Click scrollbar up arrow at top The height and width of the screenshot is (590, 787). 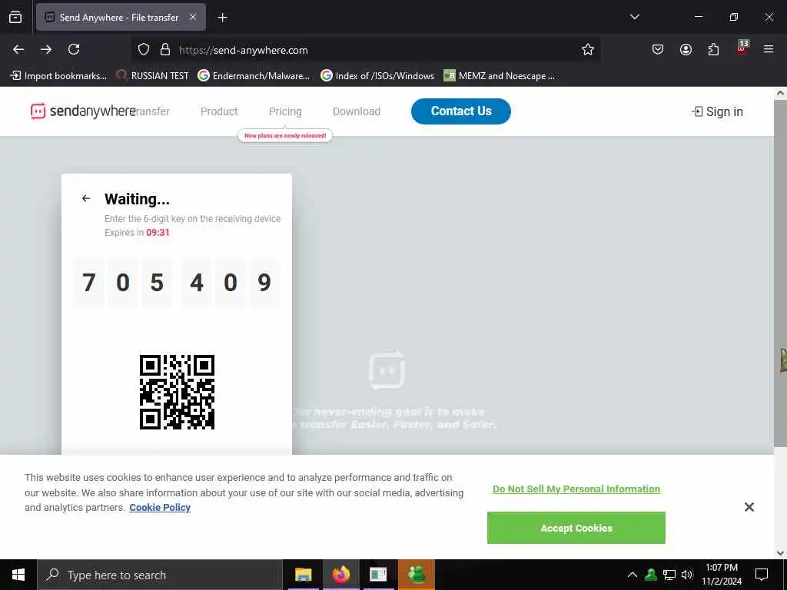[781, 93]
